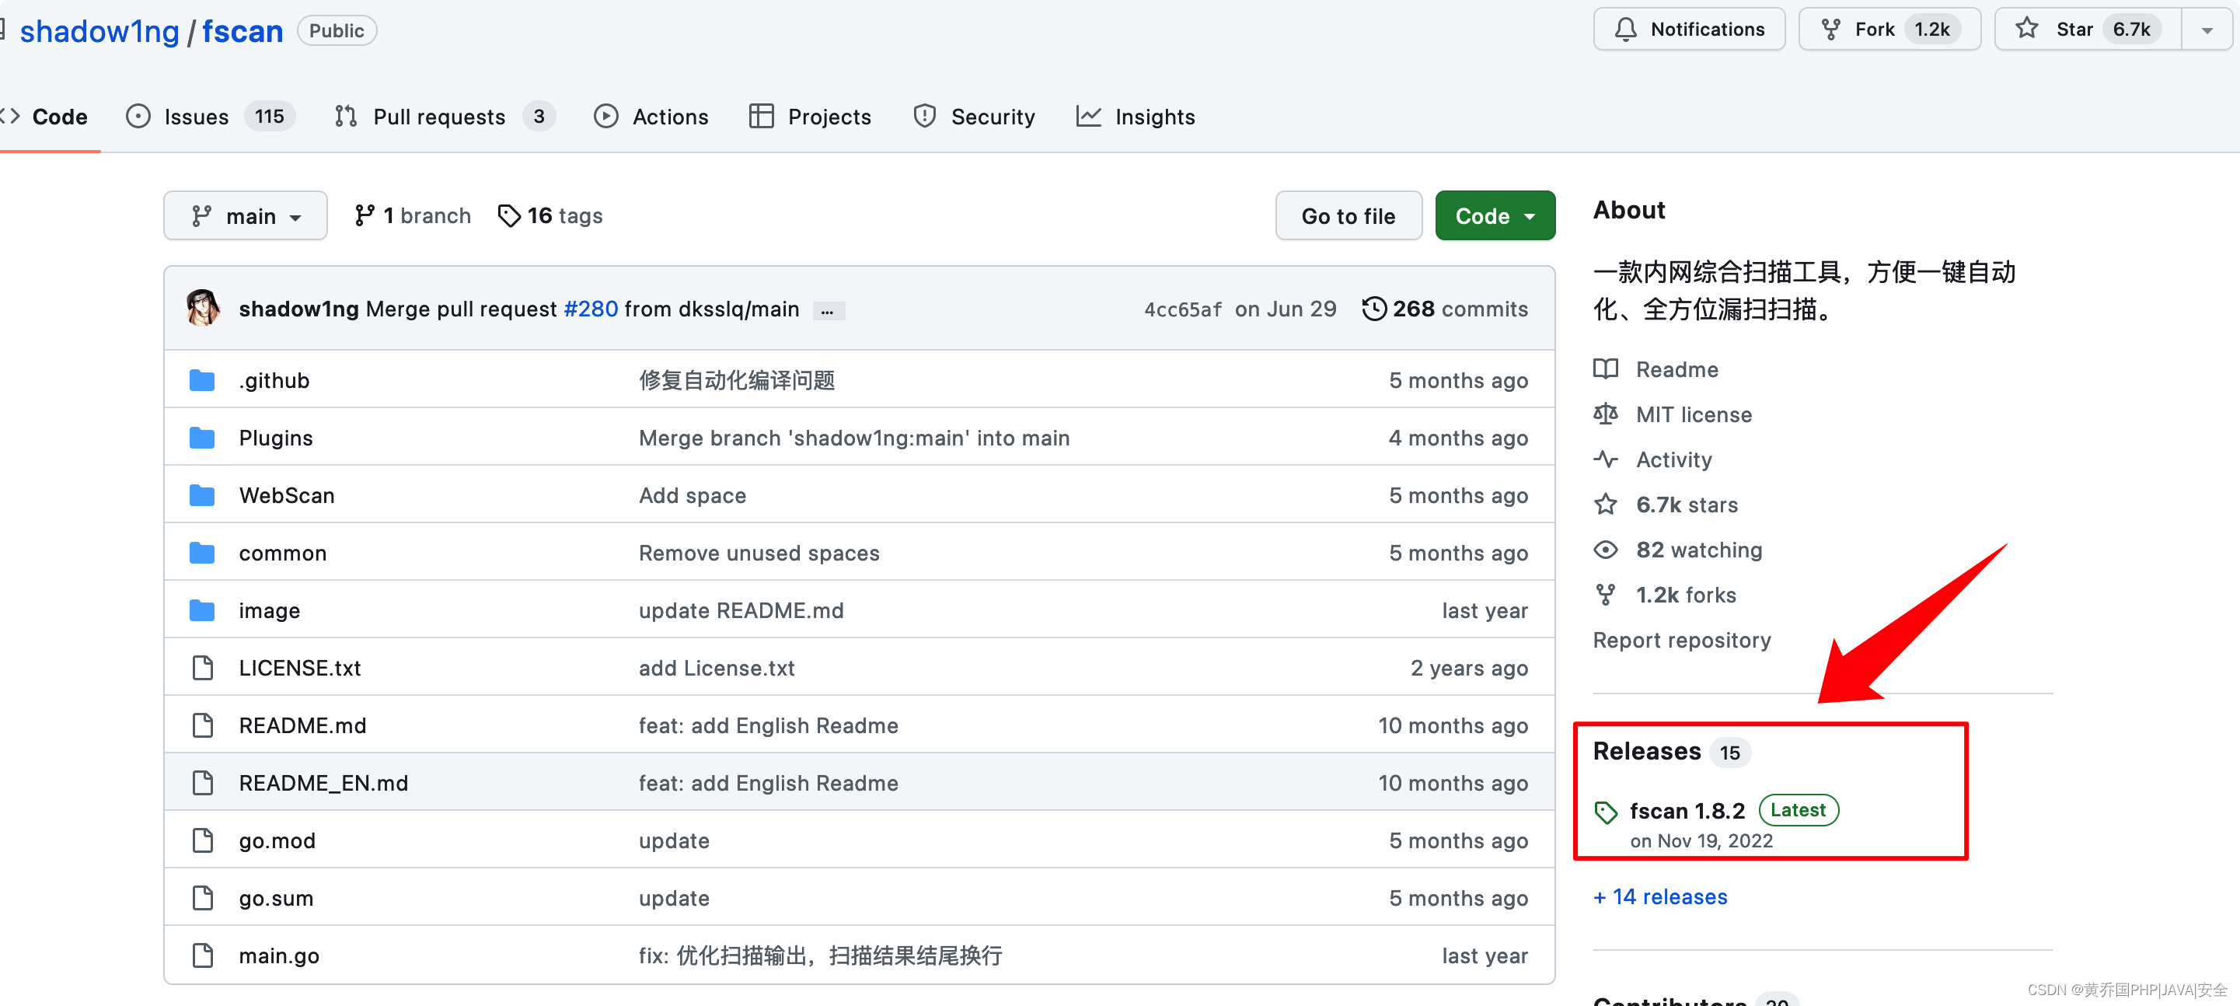Viewport: 2240px width, 1006px height.
Task: Click the Activity pulse icon
Action: tap(1605, 459)
